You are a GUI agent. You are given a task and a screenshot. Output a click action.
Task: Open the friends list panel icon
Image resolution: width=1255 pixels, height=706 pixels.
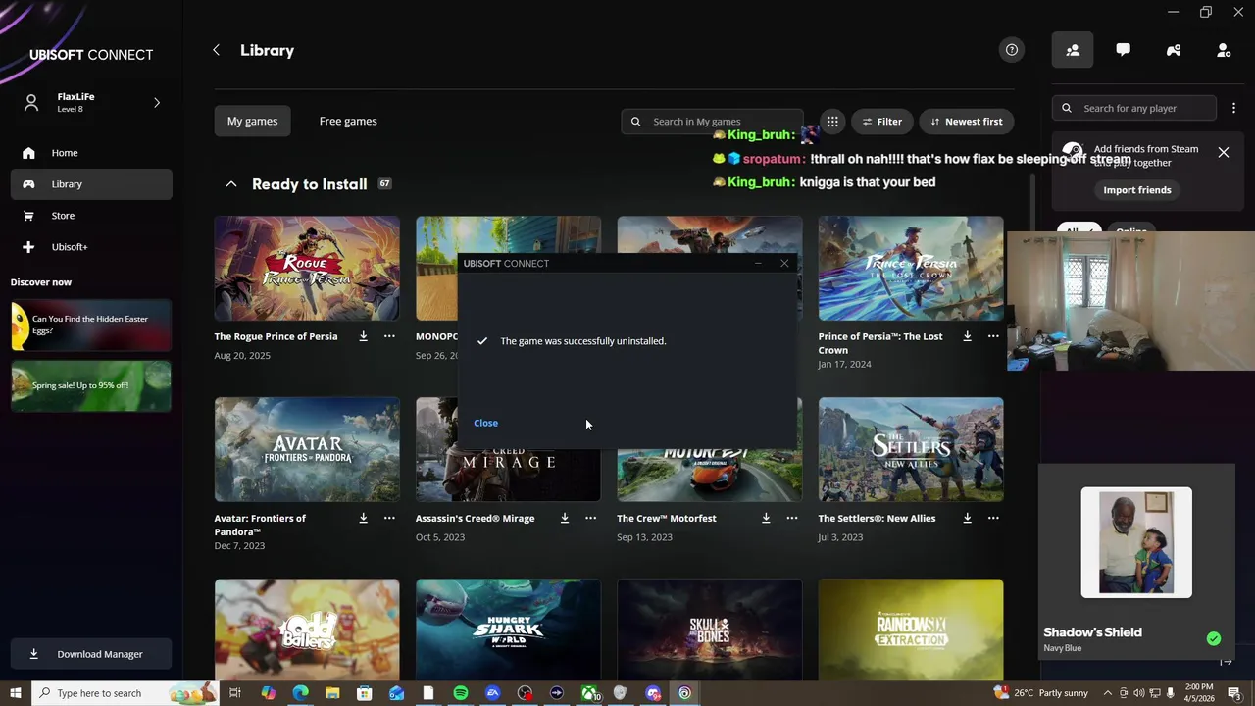[x=1073, y=50]
